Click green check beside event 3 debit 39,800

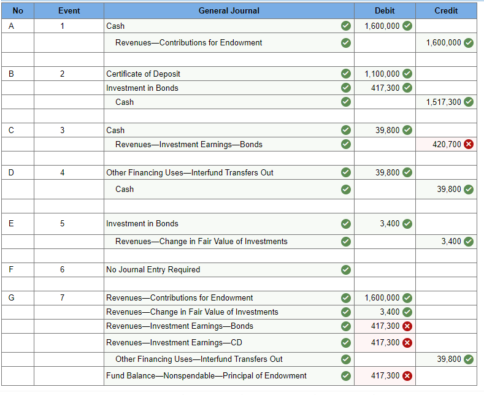point(407,130)
